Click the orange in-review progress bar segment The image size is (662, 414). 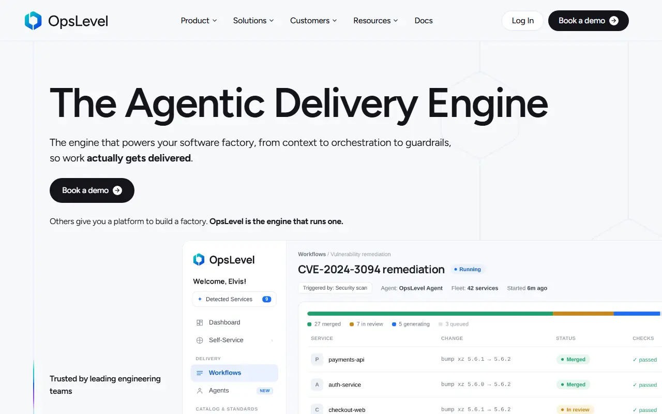583,314
